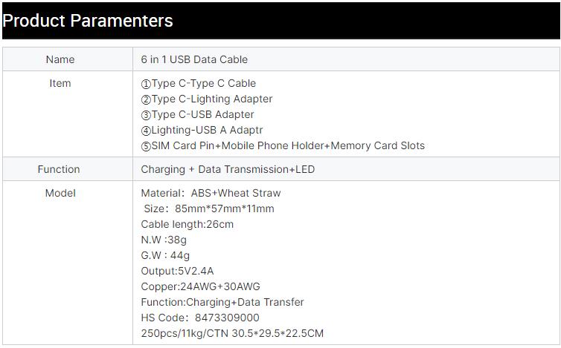561x348 pixels.
Task: Click the N.W :38g weight line
Action: 164,240
